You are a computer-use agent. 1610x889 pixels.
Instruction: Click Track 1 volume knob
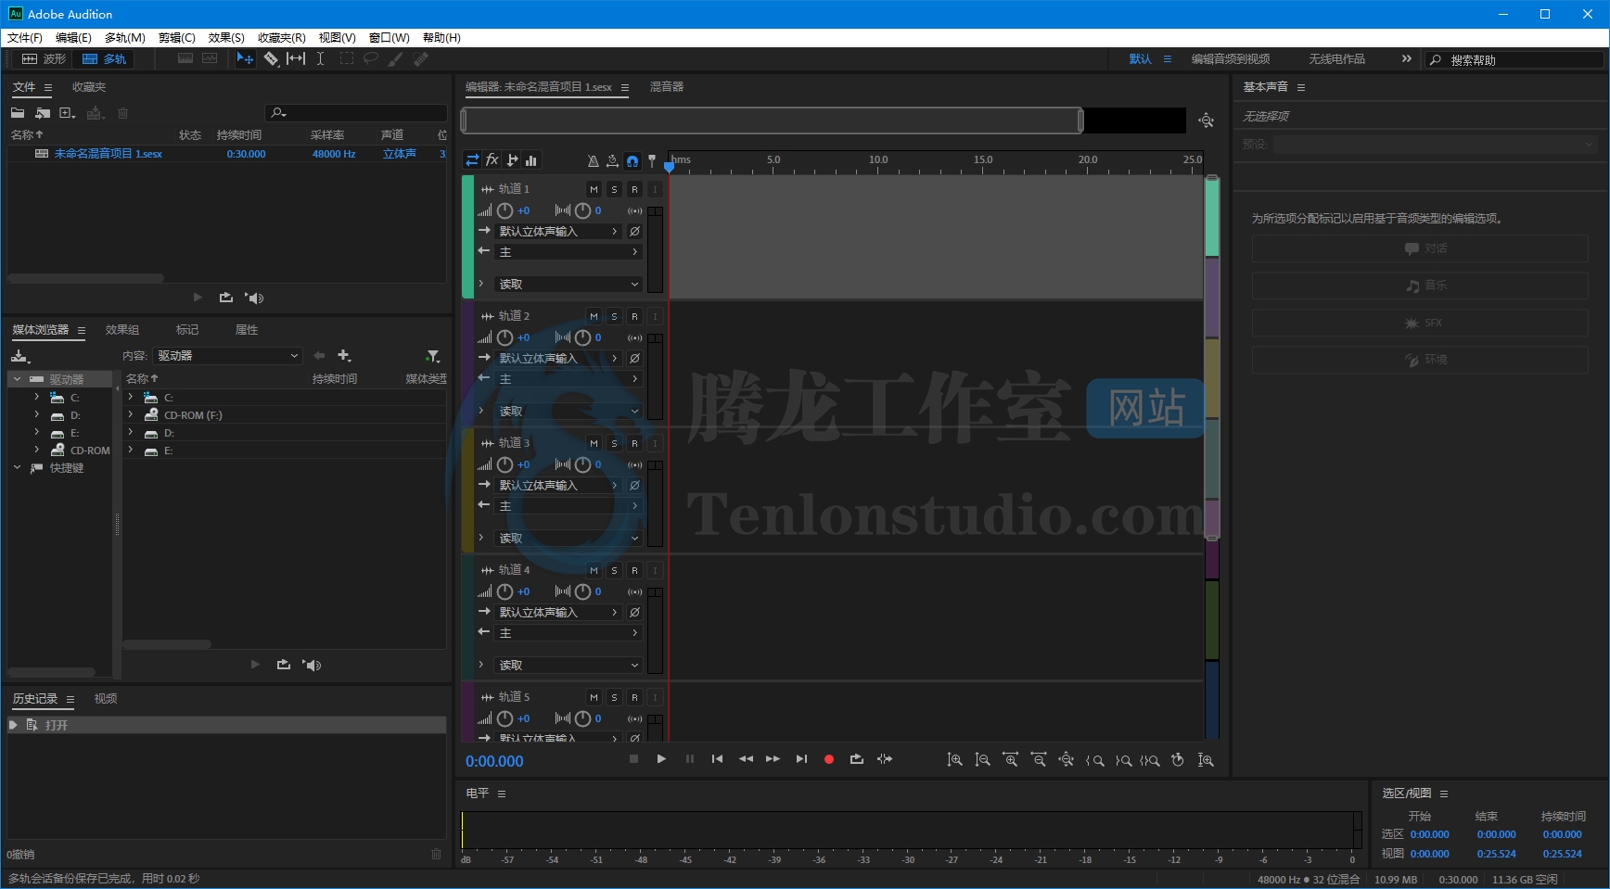(x=505, y=210)
